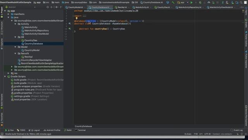Image resolution: width=248 pixels, height=140 pixels.
Task: Select local.properties file in tree
Action: point(29,100)
